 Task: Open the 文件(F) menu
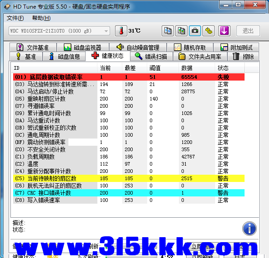point(15,18)
